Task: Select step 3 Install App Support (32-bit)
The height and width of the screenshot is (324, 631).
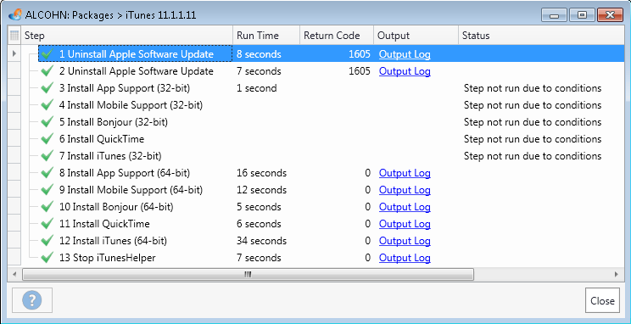Action: [125, 88]
